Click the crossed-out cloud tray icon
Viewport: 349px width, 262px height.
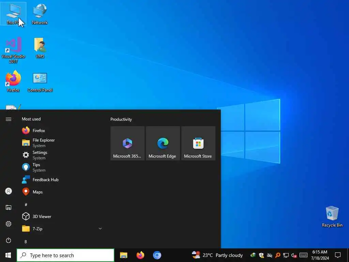coord(270,255)
